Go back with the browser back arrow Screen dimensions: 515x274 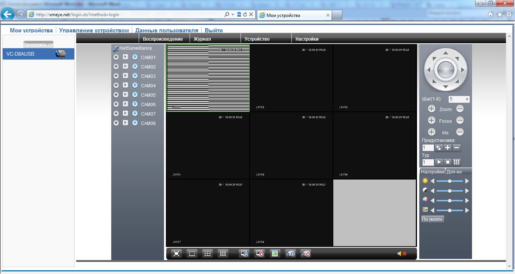pyautogui.click(x=8, y=14)
